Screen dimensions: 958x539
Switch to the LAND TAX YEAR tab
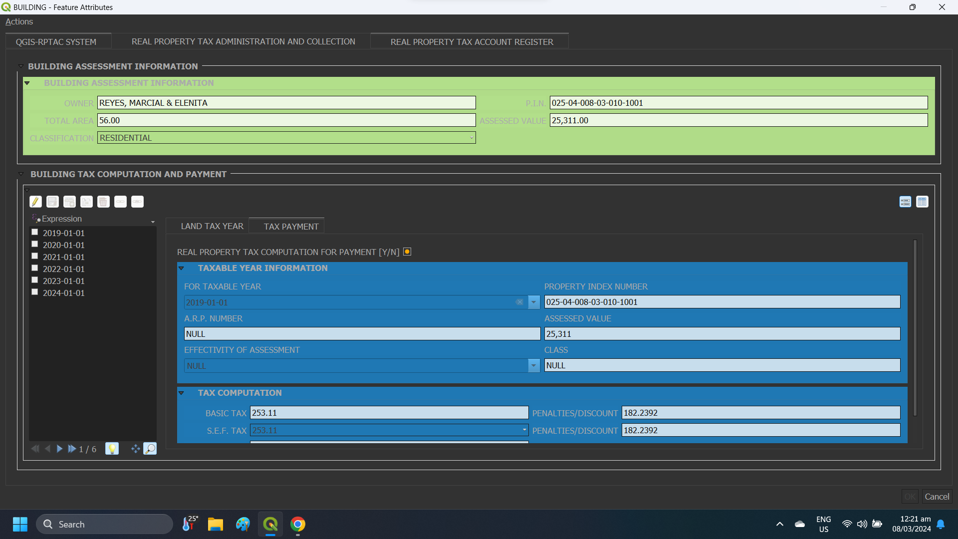pyautogui.click(x=212, y=226)
